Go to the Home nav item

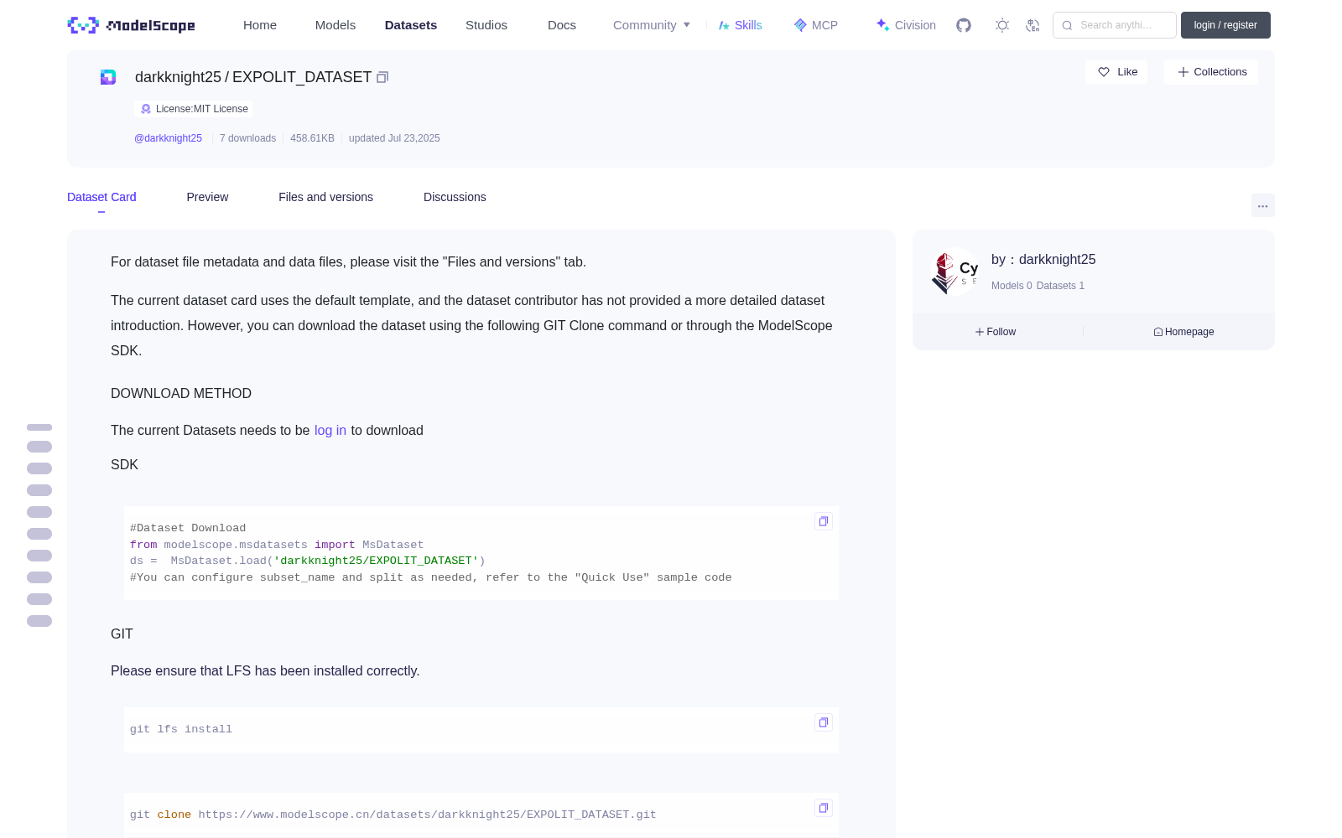260,25
